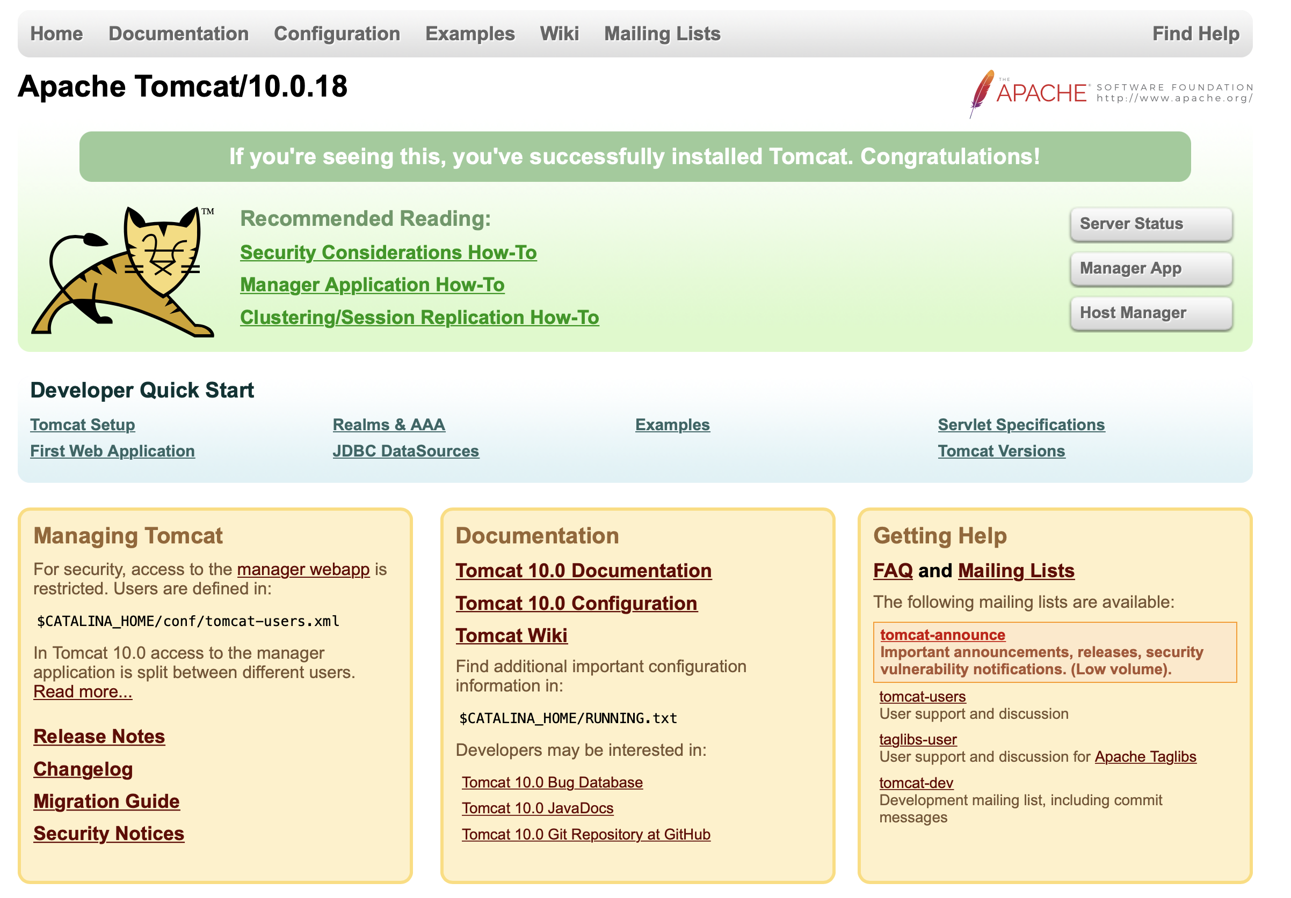1291x898 pixels.
Task: Click the tomcat-announce mailing list link
Action: (x=942, y=635)
